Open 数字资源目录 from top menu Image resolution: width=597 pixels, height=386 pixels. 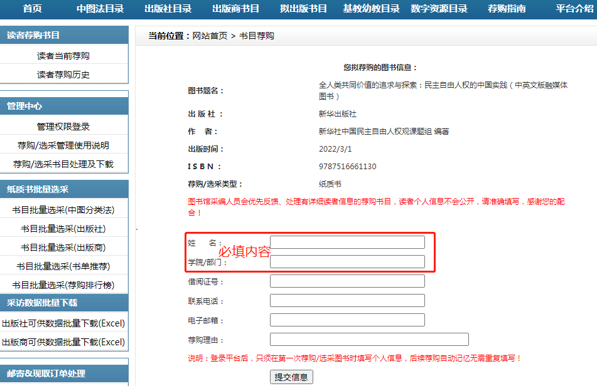[x=439, y=9]
